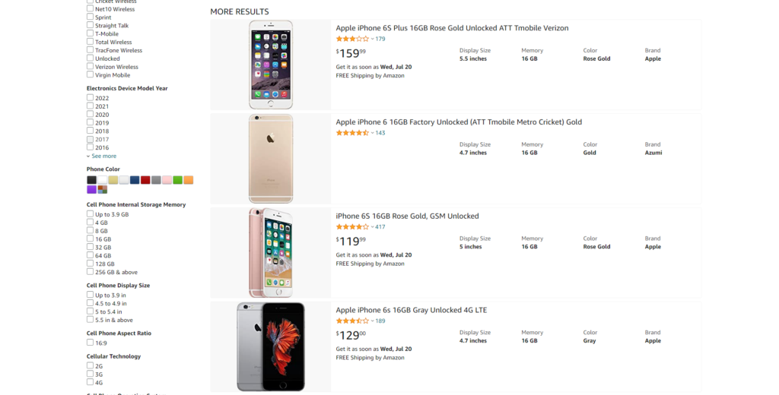Select the green phone color swatch

point(177,180)
